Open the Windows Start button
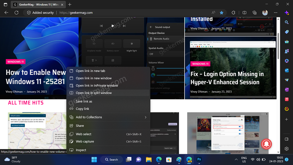The height and width of the screenshot is (165, 293). point(94,160)
